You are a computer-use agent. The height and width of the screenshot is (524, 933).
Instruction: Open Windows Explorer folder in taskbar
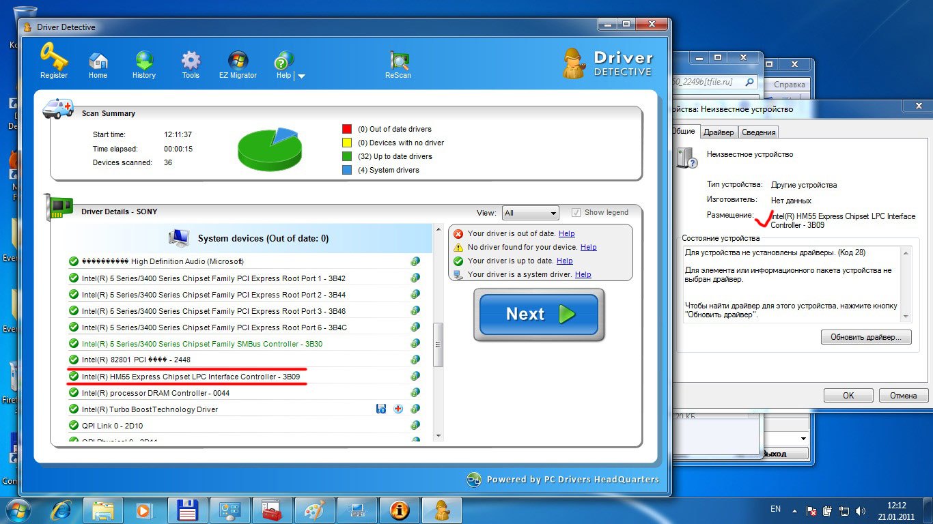[x=102, y=510]
